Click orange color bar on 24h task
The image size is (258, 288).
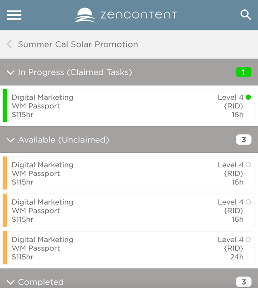coord(5,248)
